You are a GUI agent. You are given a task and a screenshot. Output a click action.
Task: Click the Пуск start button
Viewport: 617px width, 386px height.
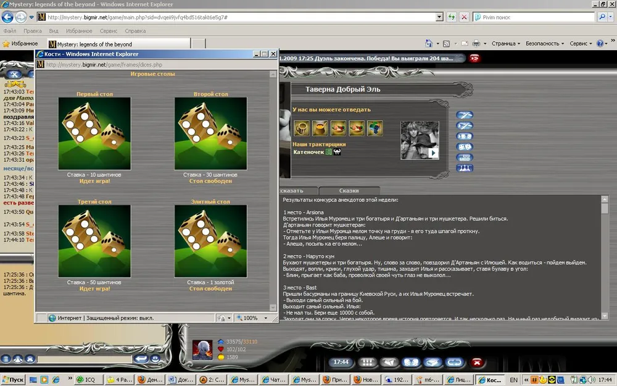(x=14, y=380)
